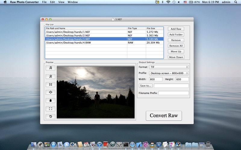Click the Remove All button
Screen dimensions: 241x150
[176, 46]
